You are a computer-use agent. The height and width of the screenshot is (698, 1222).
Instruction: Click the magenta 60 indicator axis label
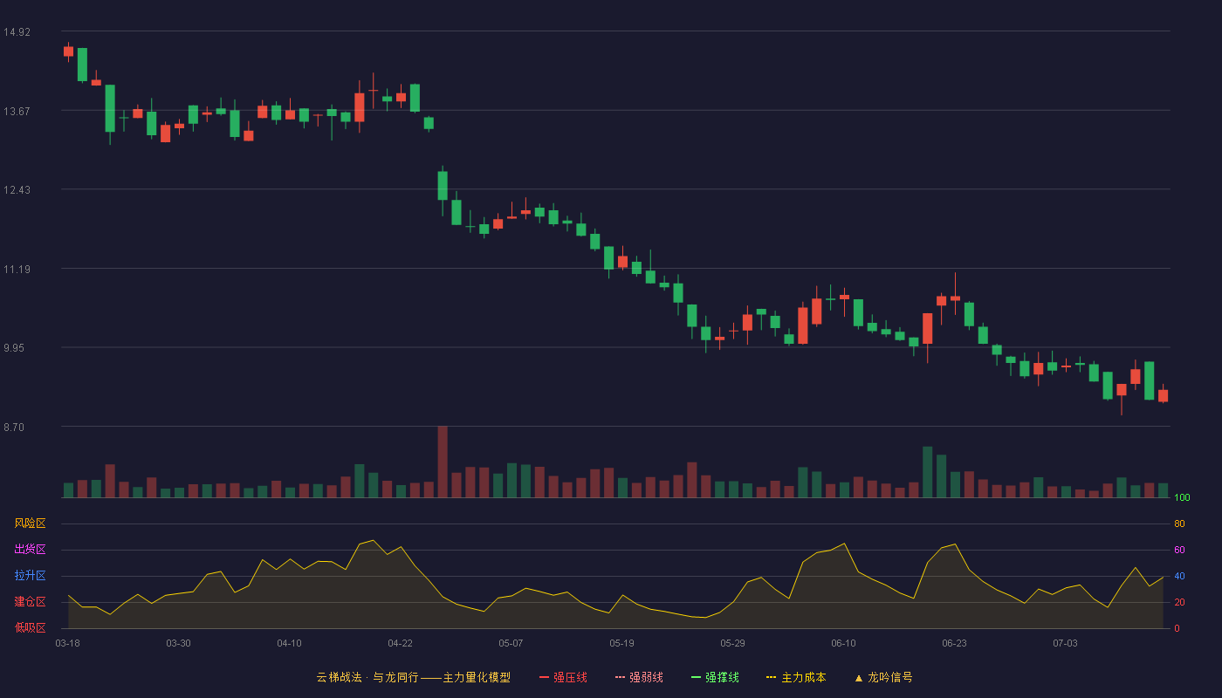[x=1179, y=550]
